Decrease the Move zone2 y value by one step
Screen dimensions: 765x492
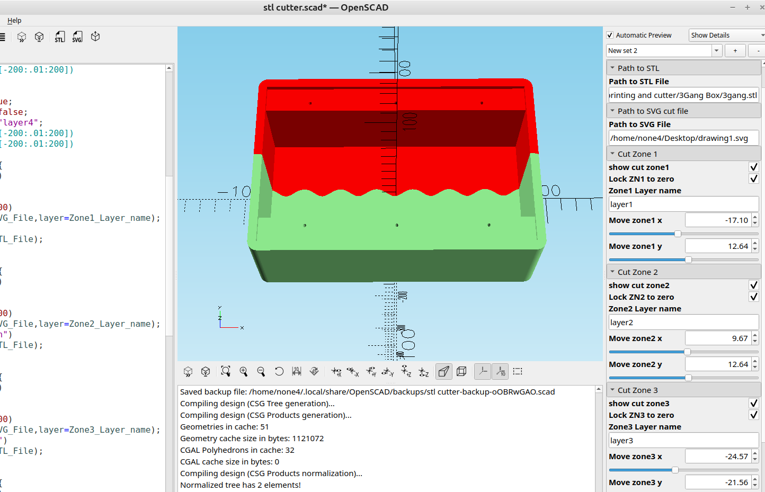click(x=755, y=368)
